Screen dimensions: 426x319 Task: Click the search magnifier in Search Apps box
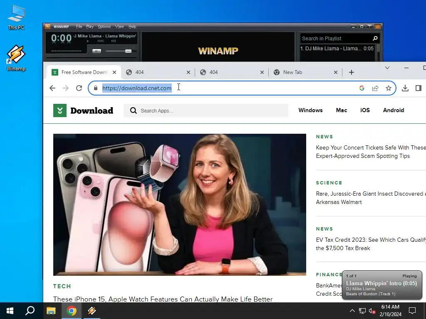point(133,110)
